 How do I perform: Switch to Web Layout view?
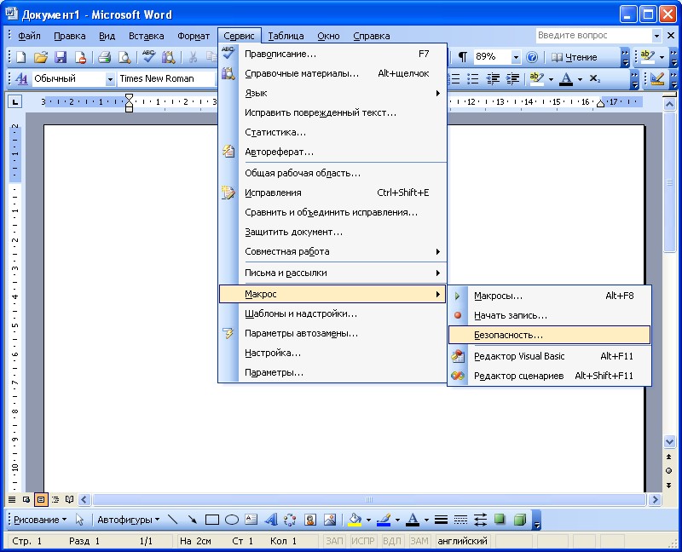click(26, 499)
